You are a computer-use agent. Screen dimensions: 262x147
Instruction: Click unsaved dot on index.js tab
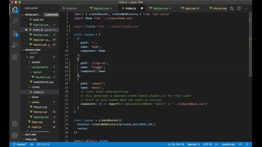[x=142, y=8]
